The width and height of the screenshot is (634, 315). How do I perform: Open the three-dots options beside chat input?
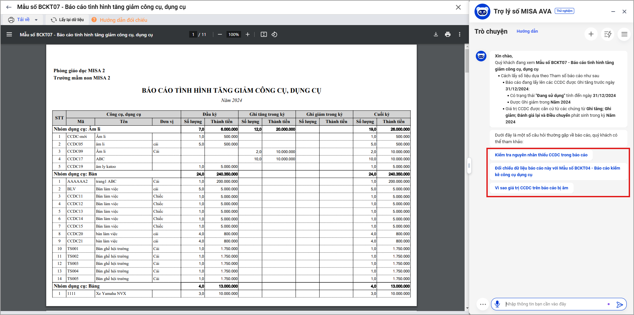483,304
